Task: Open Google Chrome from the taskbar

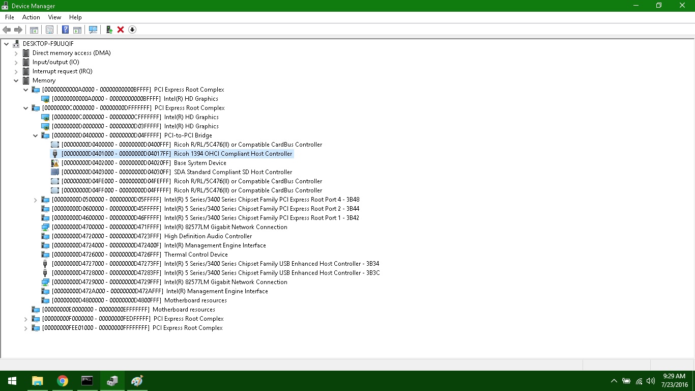Action: tap(62, 381)
